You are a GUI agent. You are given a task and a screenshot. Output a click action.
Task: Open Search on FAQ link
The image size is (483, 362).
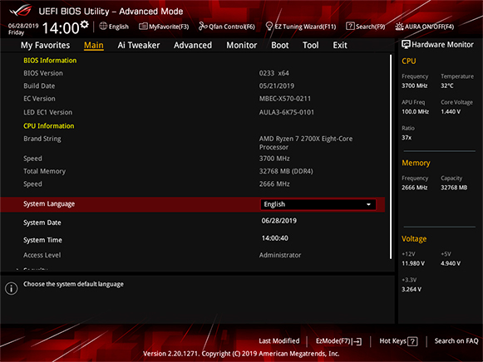[456, 340]
